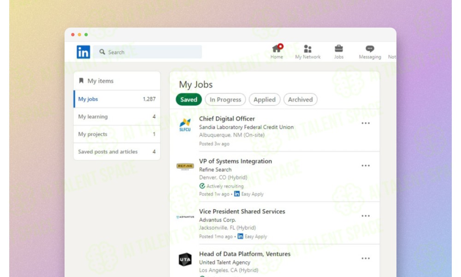
Task: Open the Refine Search company logo
Action: (185, 167)
